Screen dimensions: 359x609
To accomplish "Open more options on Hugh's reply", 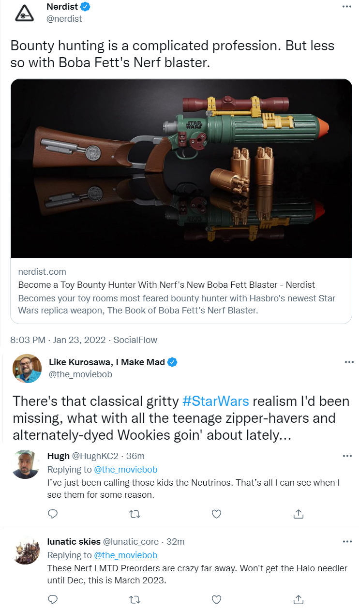I will 347,456.
